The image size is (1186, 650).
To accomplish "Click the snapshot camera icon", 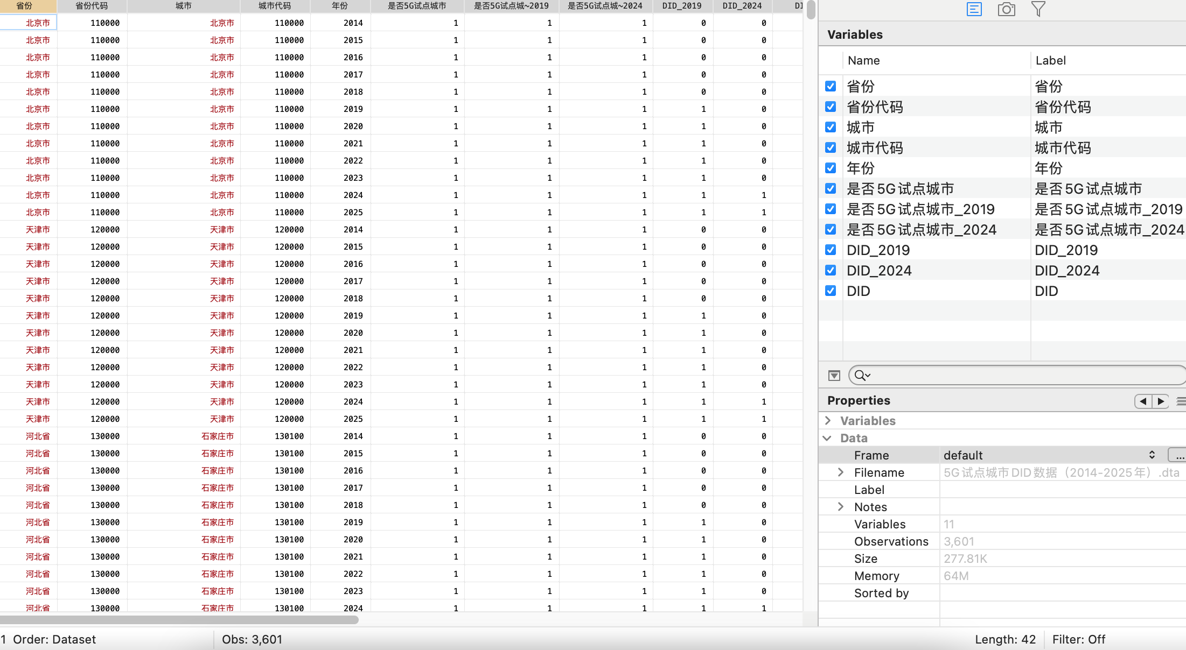I will click(x=1006, y=9).
